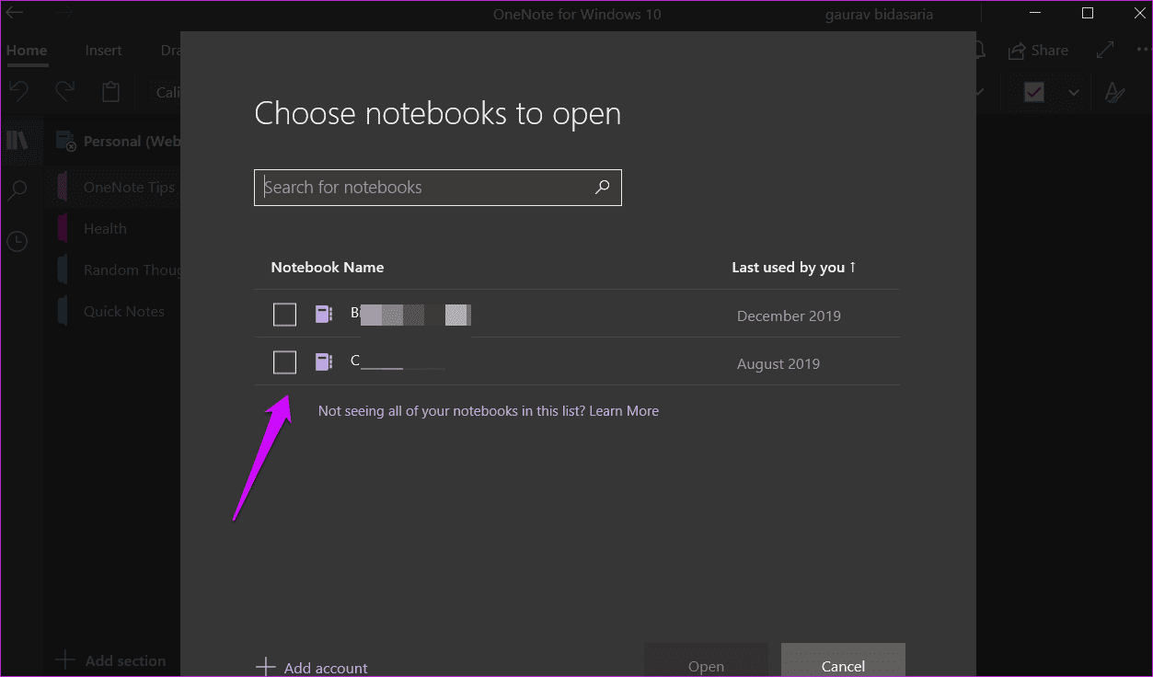Click Add section at the bottom
The image size is (1153, 677).
point(111,660)
